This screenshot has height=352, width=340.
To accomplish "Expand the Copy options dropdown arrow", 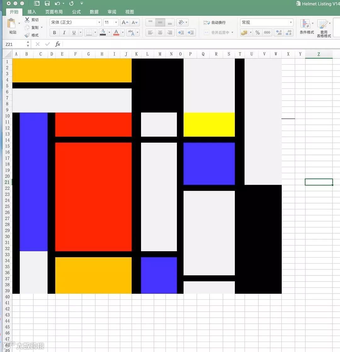I will [x=42, y=27].
